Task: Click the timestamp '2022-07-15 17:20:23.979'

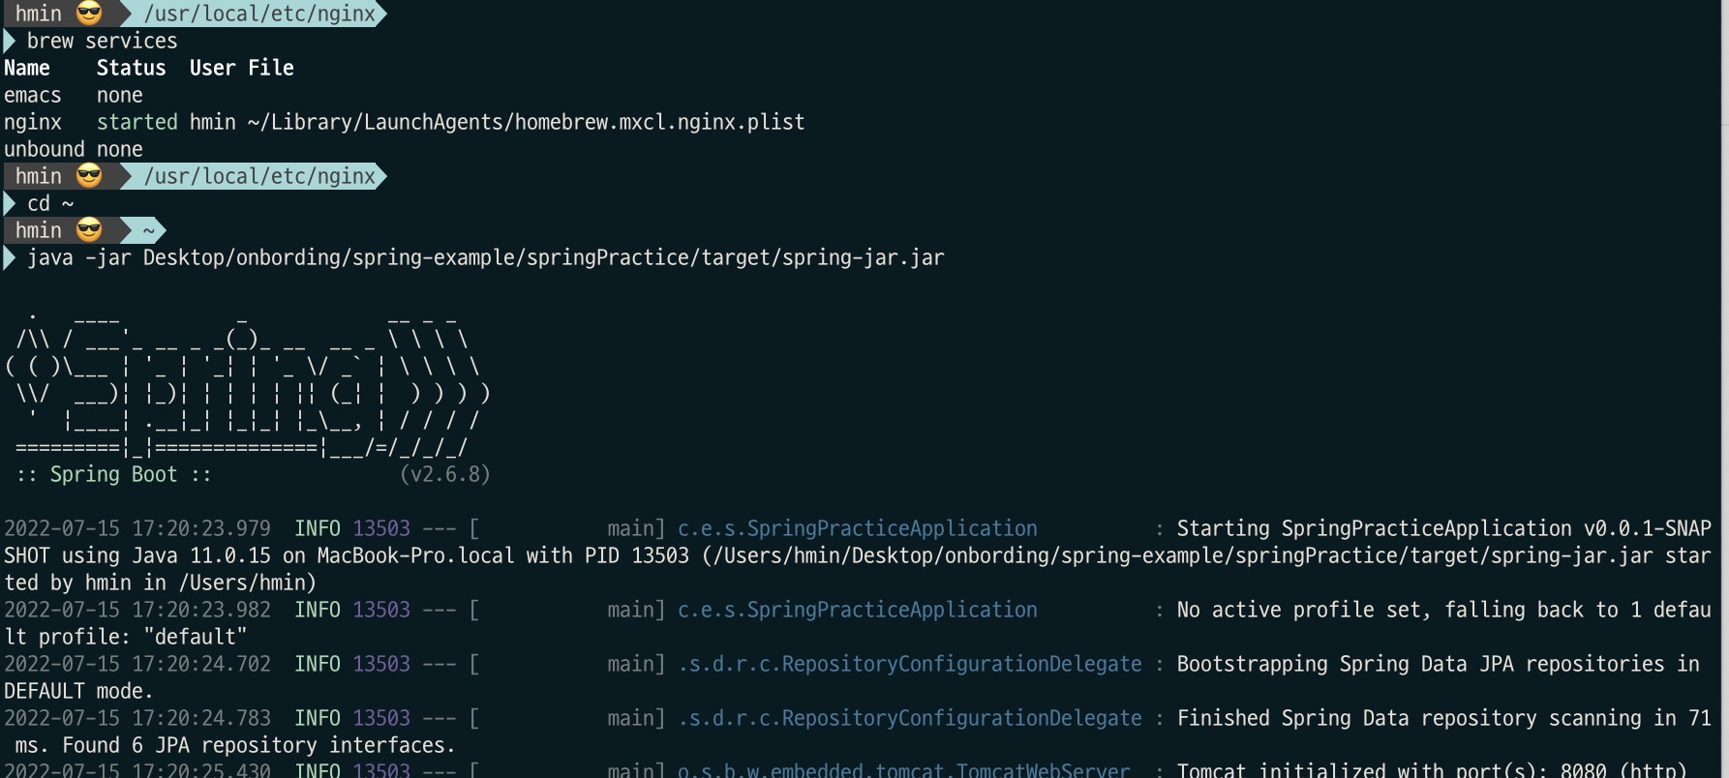Action: pyautogui.click(x=136, y=528)
